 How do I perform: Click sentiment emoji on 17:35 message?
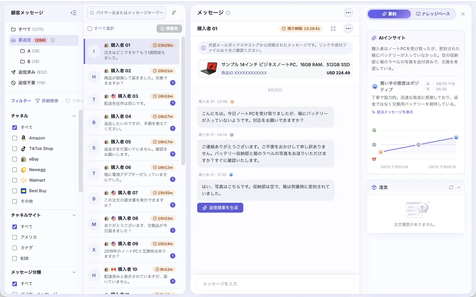click(231, 175)
